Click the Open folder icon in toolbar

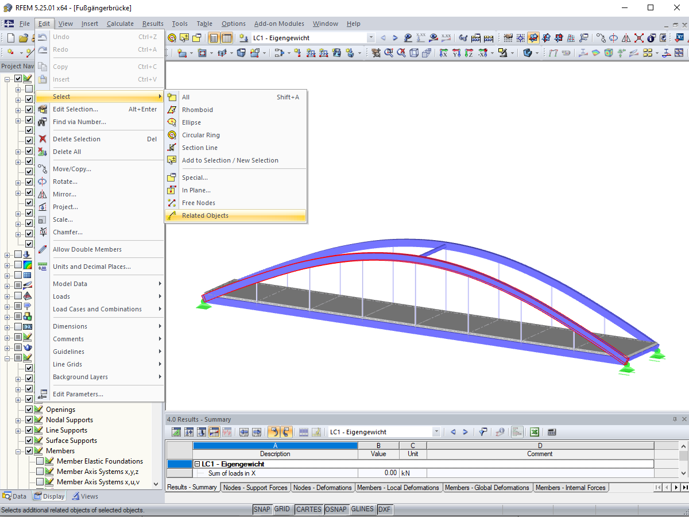coord(23,38)
